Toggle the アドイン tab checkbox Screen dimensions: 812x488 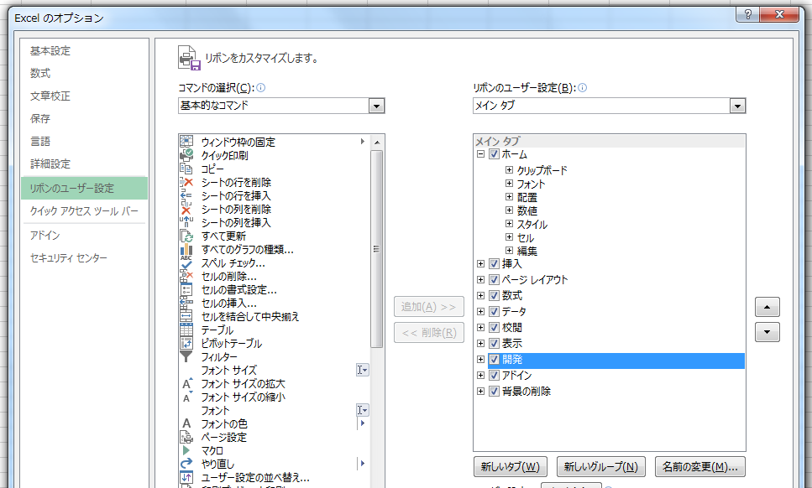click(494, 376)
